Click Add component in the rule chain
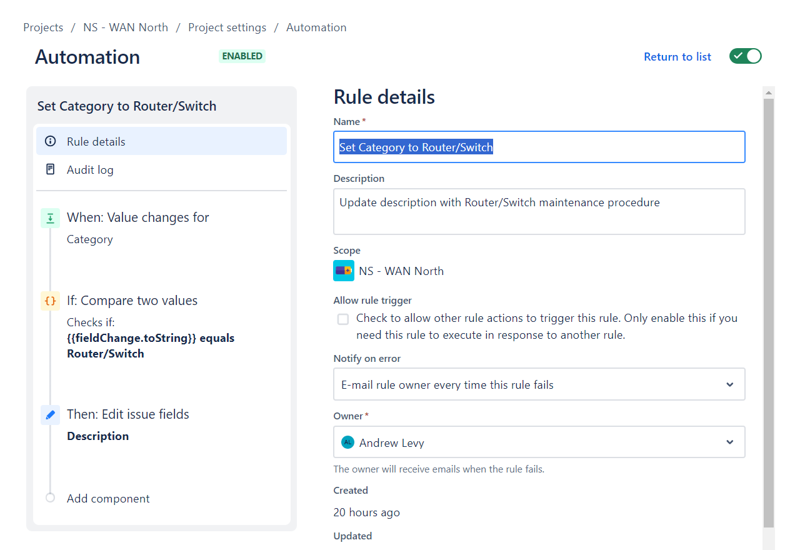This screenshot has width=790, height=550. 107,498
